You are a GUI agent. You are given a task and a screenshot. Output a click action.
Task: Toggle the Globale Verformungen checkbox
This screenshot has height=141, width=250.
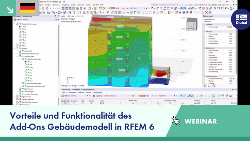(17, 24)
